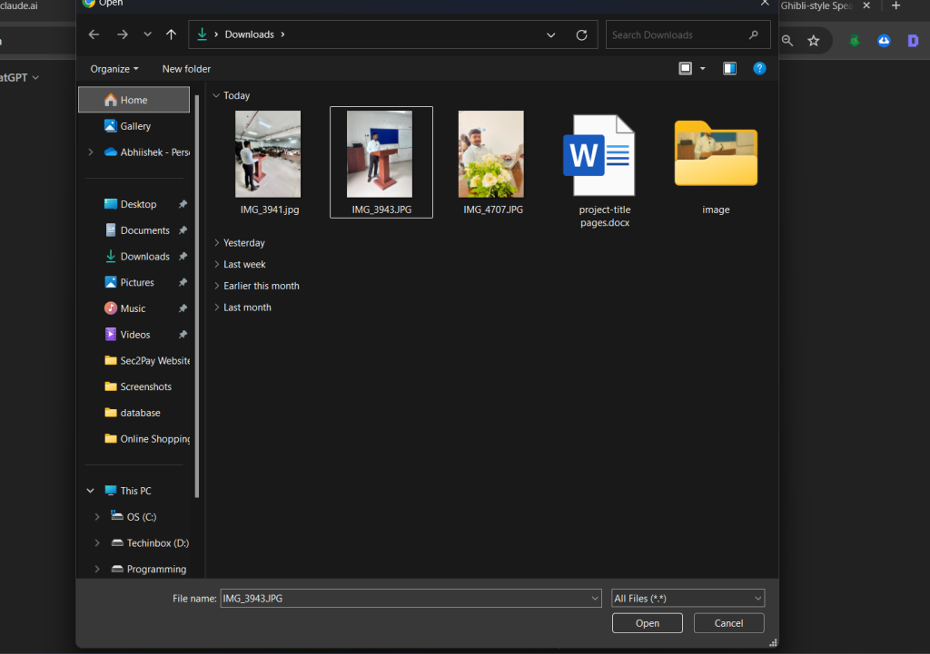Click the Refresh icon in the address bar

pos(581,34)
